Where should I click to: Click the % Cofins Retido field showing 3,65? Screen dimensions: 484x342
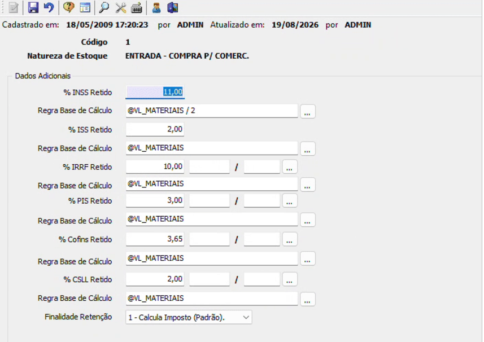(x=155, y=239)
